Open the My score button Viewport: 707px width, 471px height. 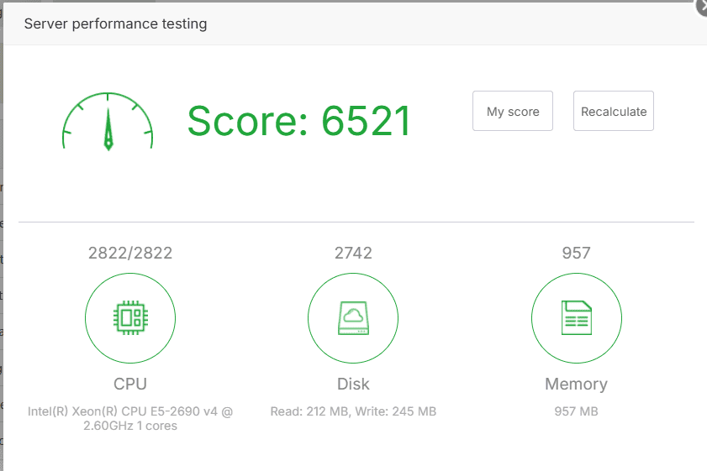click(x=513, y=111)
